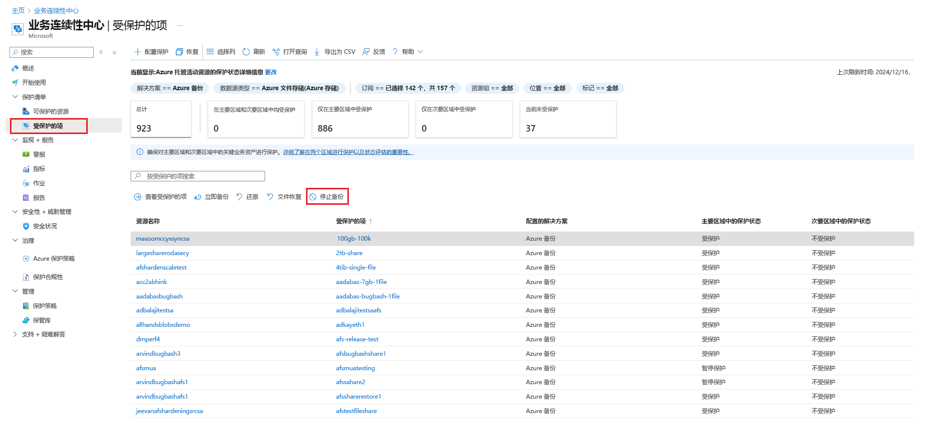The width and height of the screenshot is (937, 429).
Task: Open 选择列 column chooser icon
Action: pyautogui.click(x=210, y=52)
